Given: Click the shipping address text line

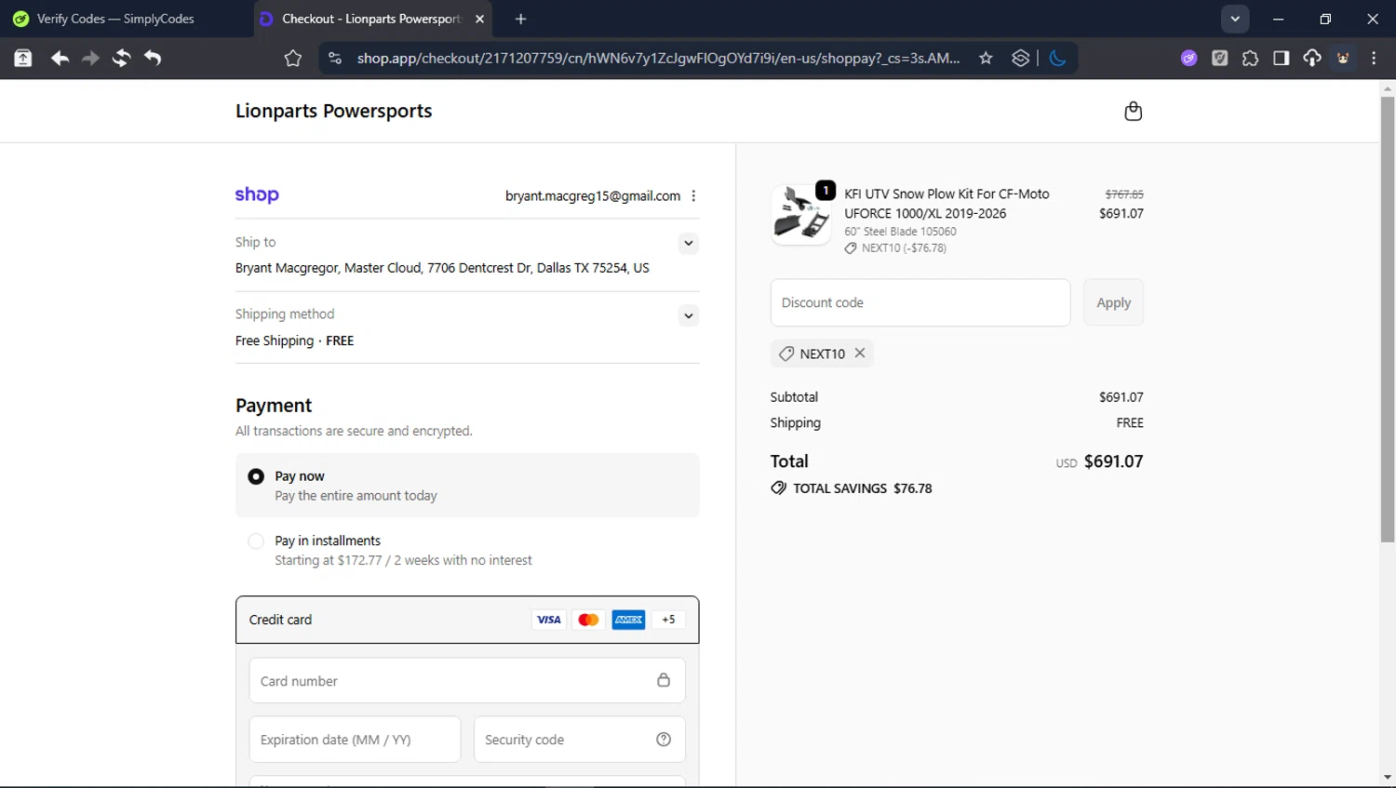Looking at the screenshot, I should (x=442, y=268).
